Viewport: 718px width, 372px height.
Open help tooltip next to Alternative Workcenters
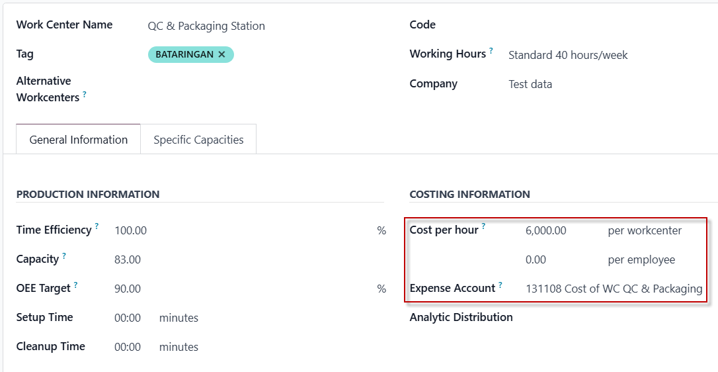85,94
